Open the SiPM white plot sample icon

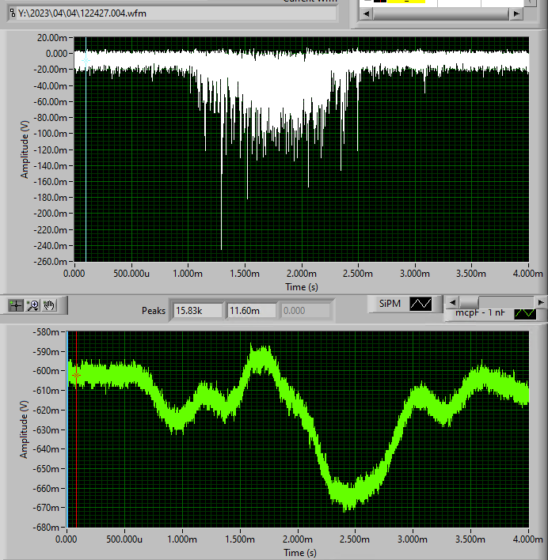coord(421,304)
